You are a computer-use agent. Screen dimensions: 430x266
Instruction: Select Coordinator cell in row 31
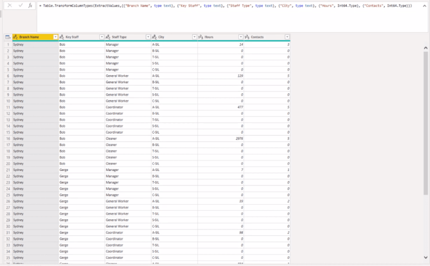point(128,232)
